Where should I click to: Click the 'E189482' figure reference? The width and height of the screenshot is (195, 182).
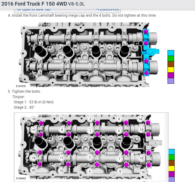21,178
